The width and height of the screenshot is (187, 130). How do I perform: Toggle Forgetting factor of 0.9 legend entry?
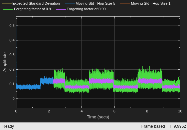pos(27,9)
